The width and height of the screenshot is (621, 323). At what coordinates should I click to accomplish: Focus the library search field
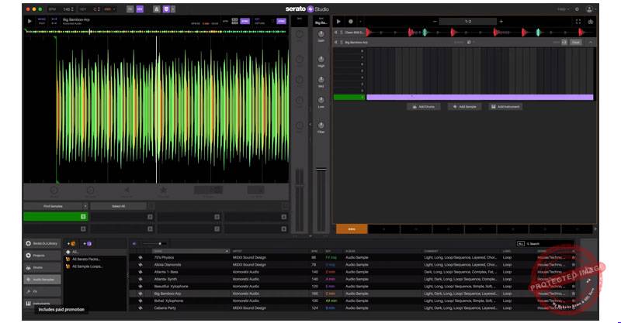[549, 243]
